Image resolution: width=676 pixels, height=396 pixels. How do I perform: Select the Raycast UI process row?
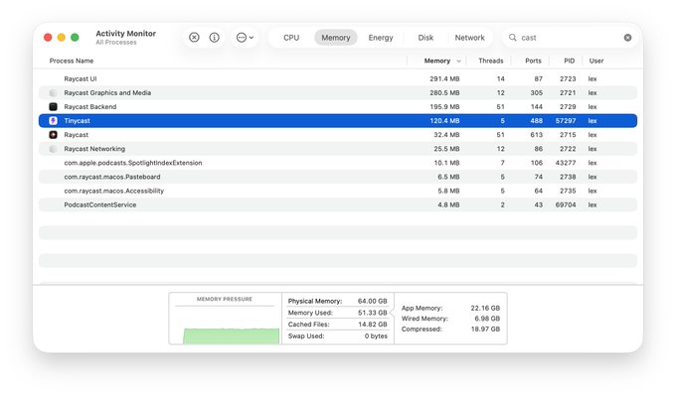tap(338, 78)
